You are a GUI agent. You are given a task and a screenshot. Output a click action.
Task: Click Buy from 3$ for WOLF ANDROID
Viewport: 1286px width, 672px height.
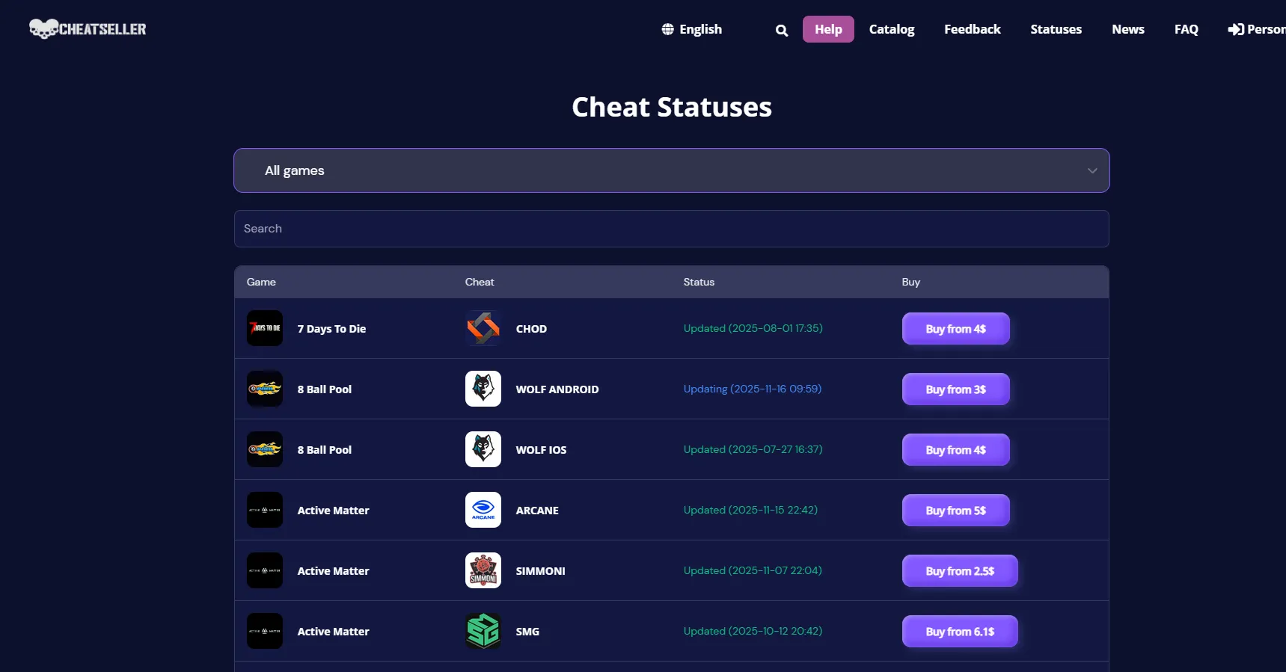(x=956, y=389)
